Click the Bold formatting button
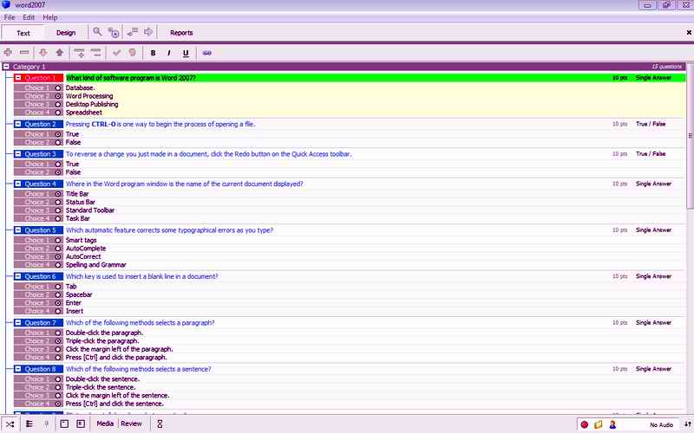Screen dimensions: 694x433 pyautogui.click(x=154, y=53)
